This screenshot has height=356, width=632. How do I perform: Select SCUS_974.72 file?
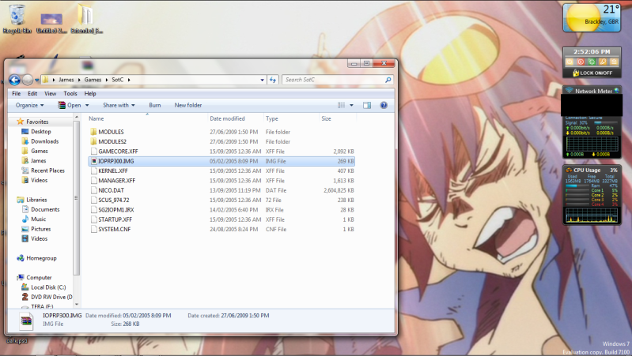[x=221, y=200]
